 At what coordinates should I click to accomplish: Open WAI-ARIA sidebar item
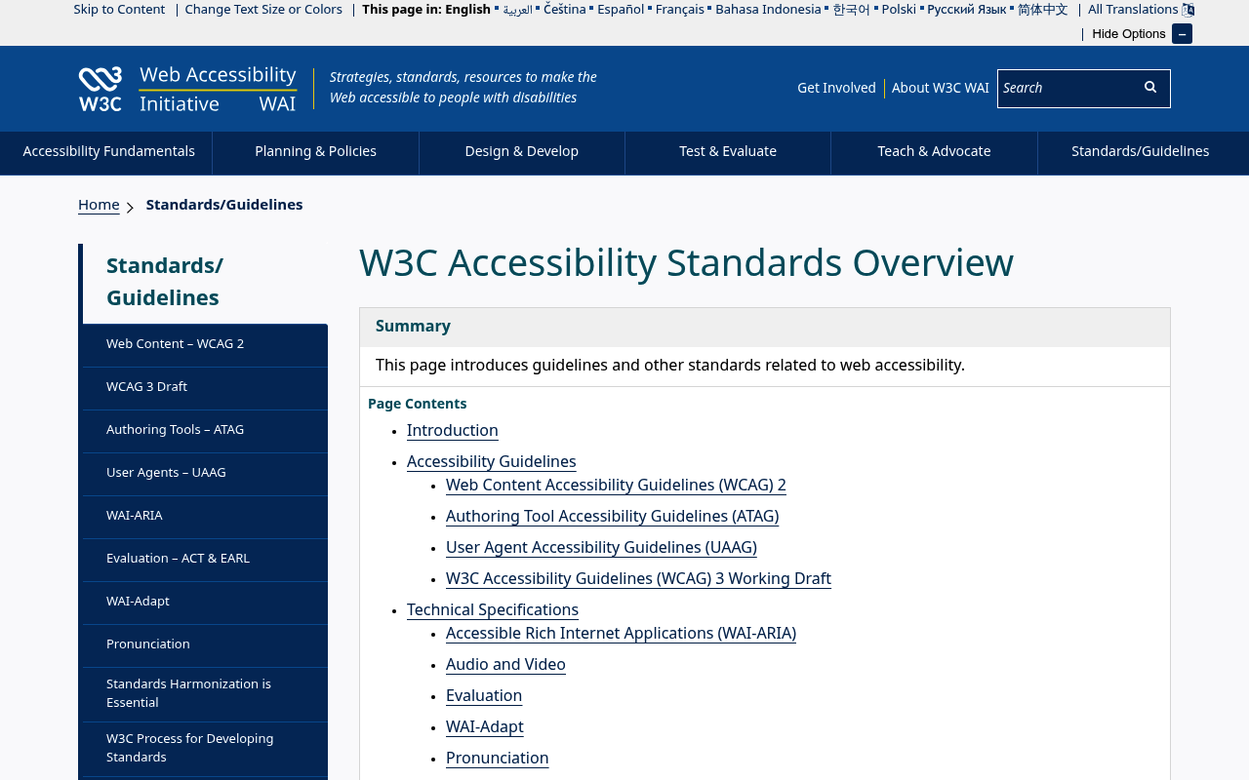click(x=205, y=517)
